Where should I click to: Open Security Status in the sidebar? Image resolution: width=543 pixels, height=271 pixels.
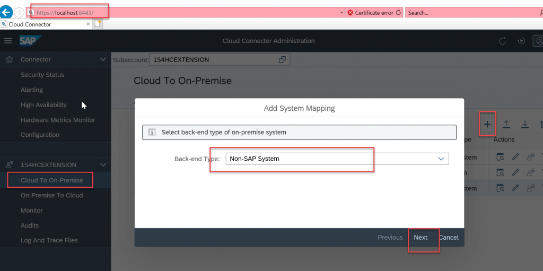pos(42,74)
